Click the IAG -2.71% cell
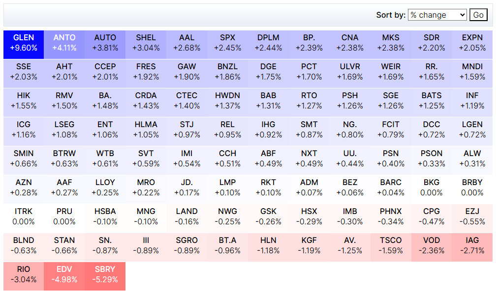Image resolution: width=496 pixels, height=294 pixels. (472, 246)
